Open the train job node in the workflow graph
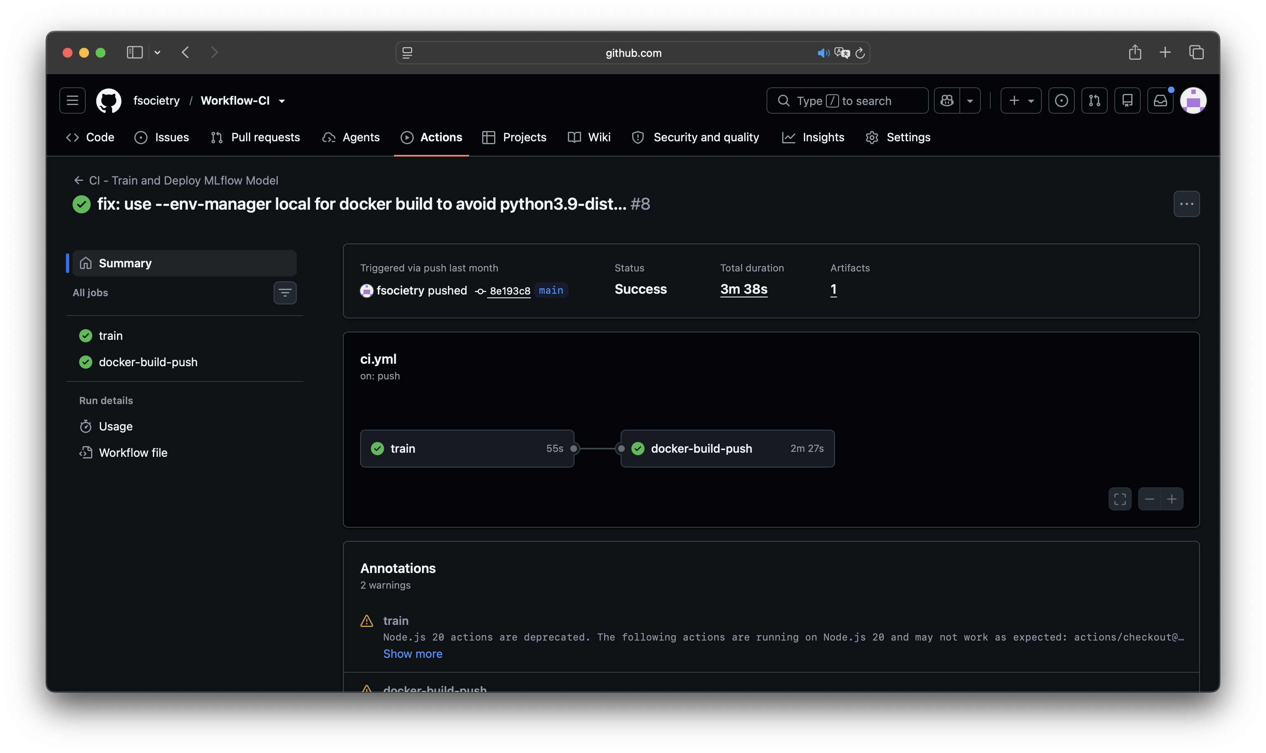This screenshot has width=1266, height=753. (467, 449)
